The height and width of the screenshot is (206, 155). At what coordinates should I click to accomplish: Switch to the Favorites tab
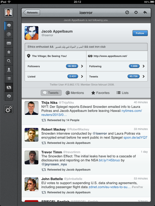coord(100,93)
